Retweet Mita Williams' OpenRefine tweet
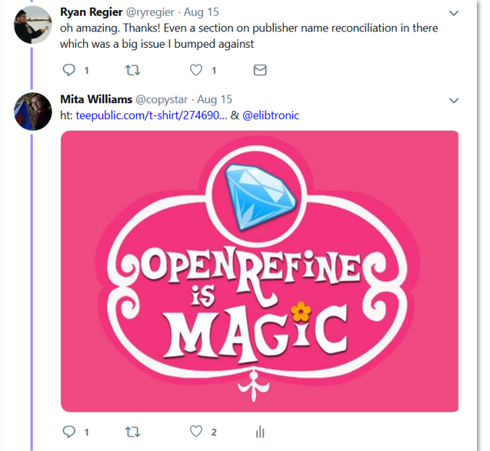 (132, 432)
